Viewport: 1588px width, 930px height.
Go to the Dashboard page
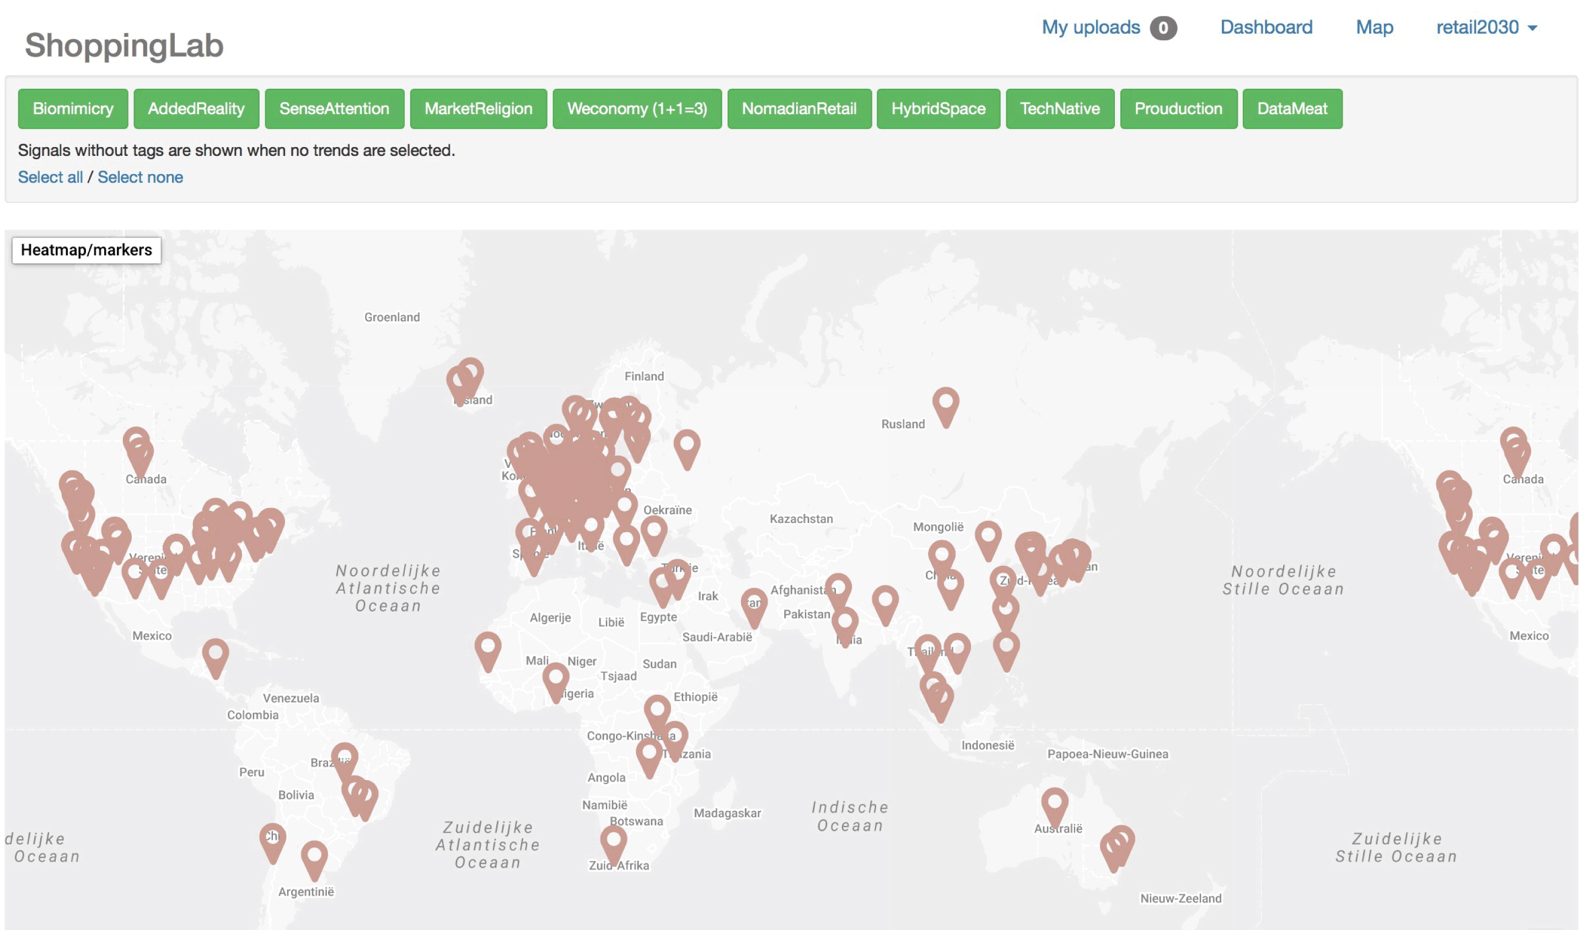pyautogui.click(x=1267, y=28)
